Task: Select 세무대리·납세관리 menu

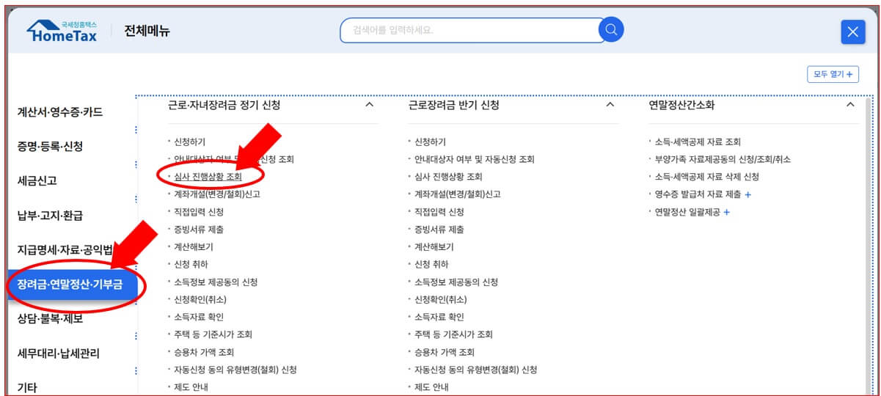Action: coord(58,353)
